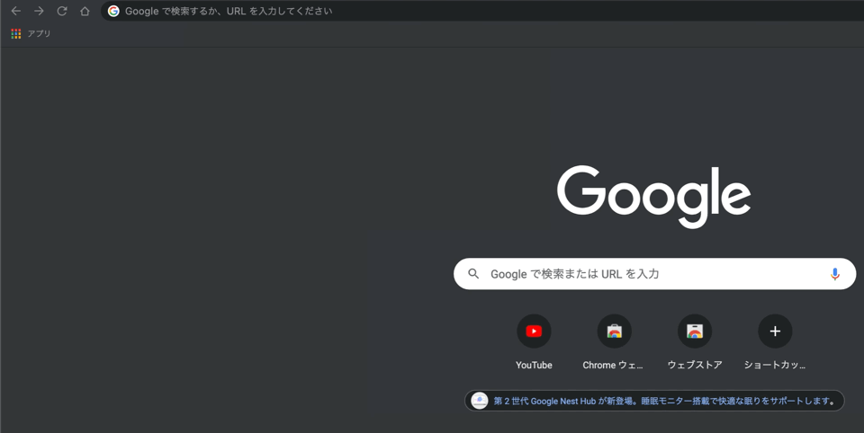This screenshot has width=864, height=433.
Task: Click the Google G icon in address bar
Action: pos(113,11)
